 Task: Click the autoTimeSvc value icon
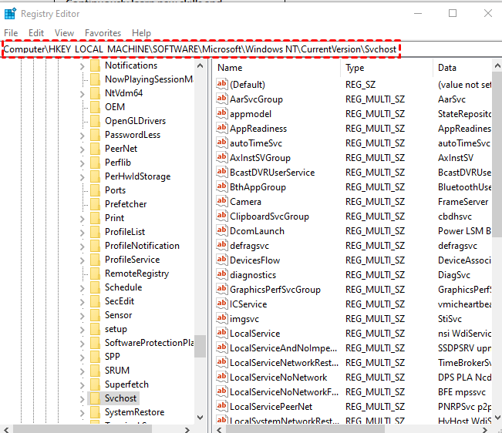[x=222, y=143]
